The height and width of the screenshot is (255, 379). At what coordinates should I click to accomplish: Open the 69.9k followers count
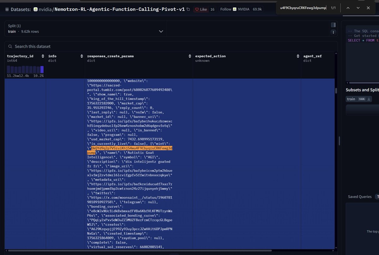(257, 9)
